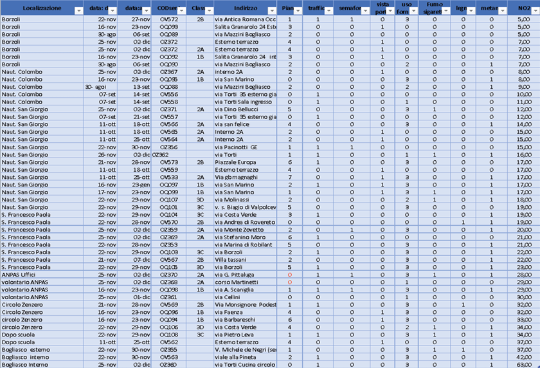Screen dimensions: 540x368
Task: Select the NO2 value 9,00
Action: 524,87
